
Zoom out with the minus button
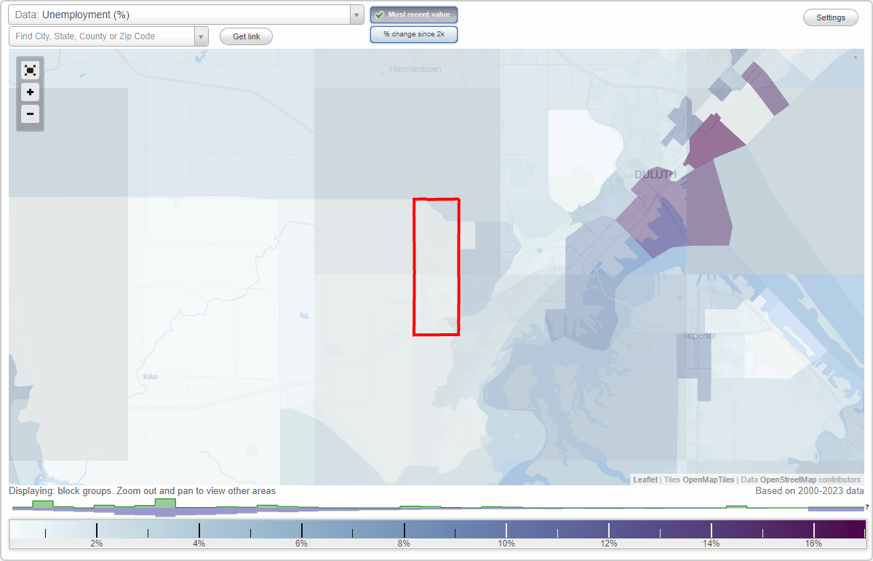click(30, 114)
